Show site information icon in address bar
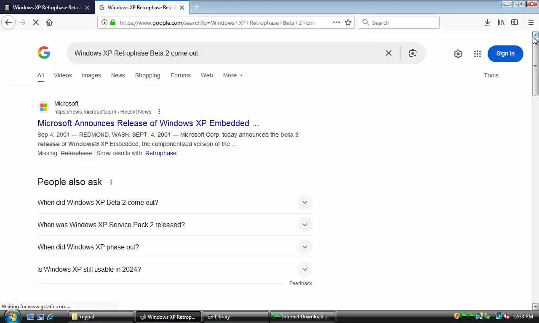 [104, 23]
